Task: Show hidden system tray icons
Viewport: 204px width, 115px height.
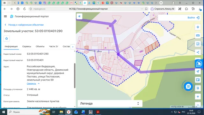Action: tap(172, 112)
